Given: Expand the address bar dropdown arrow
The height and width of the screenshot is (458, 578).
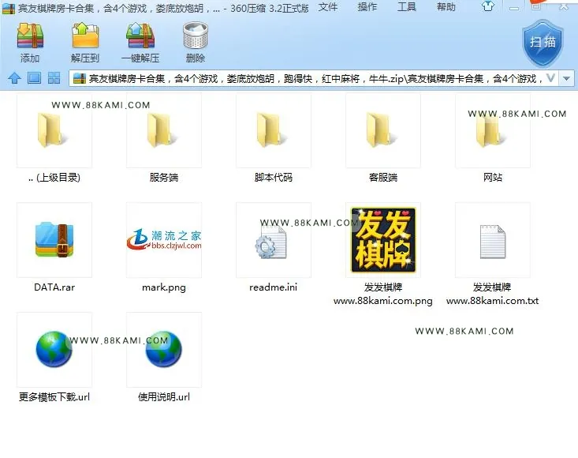Looking at the screenshot, I should pos(566,79).
